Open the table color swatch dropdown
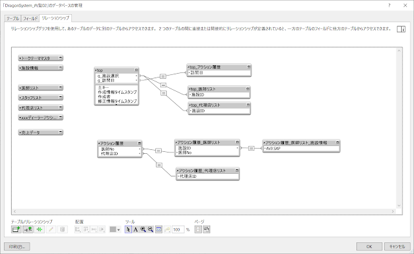This screenshot has width=414, height=254. 115,229
